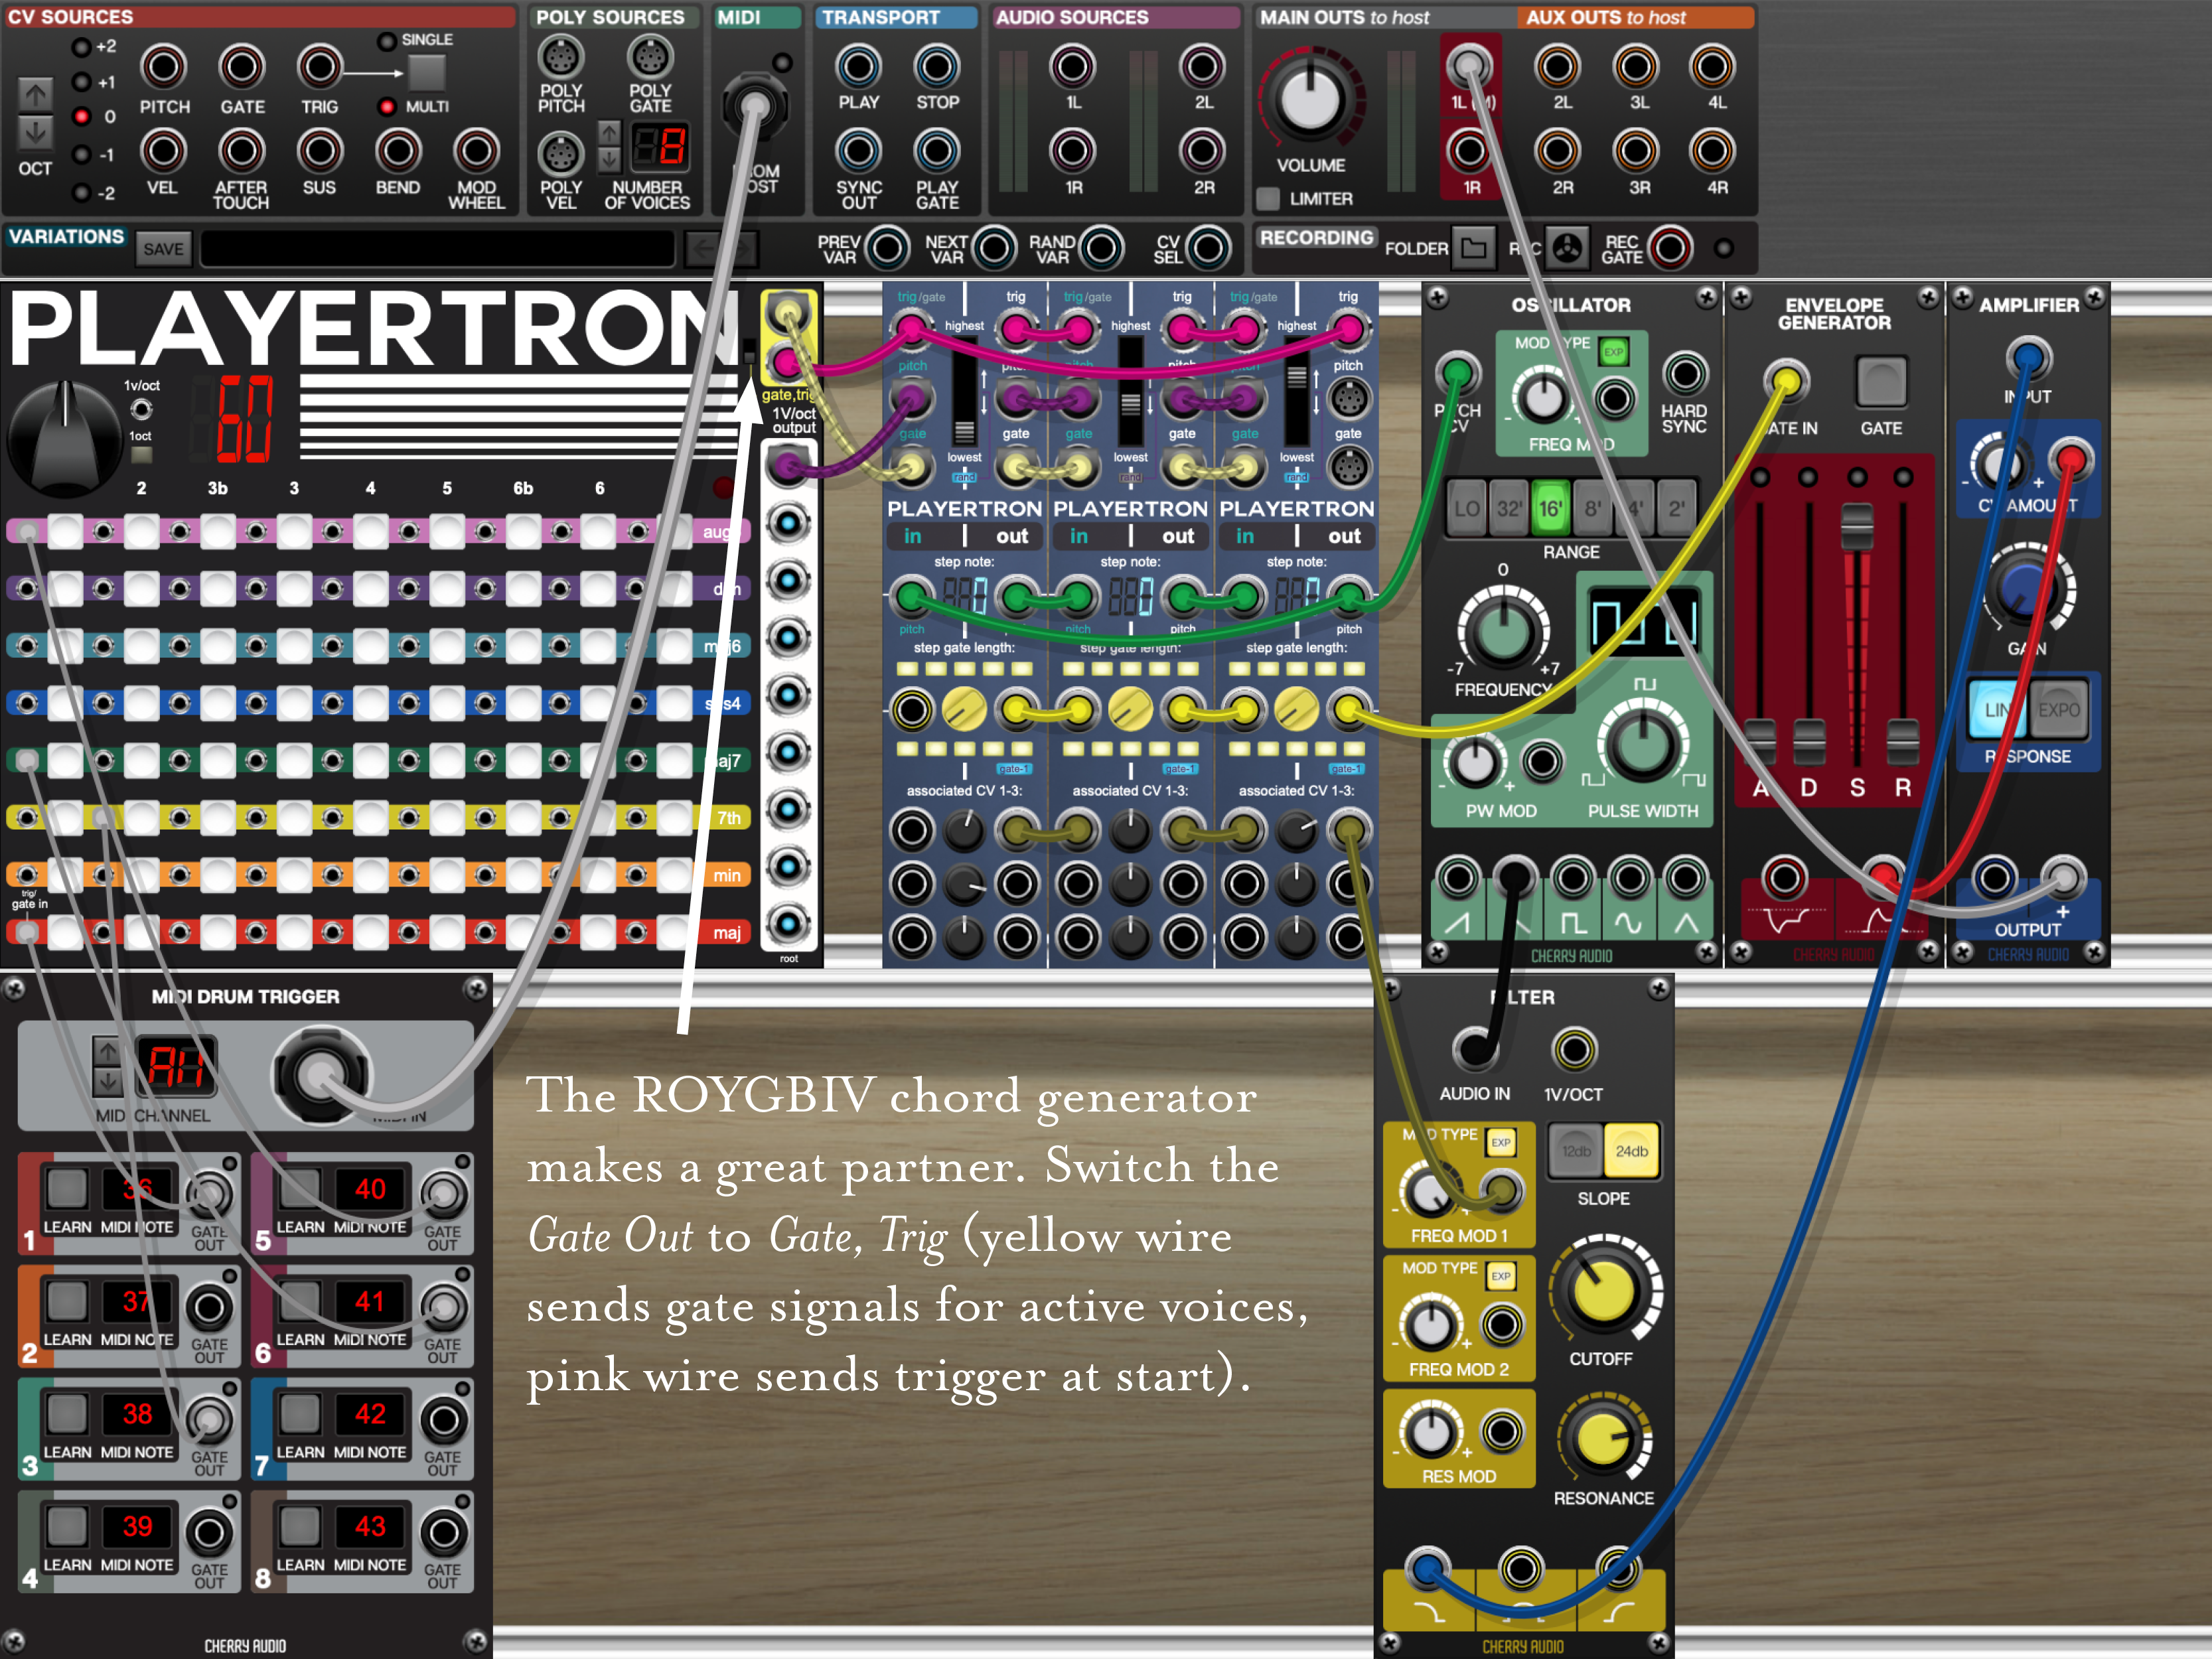Click the SAVE variation button
Screen dimensions: 2212x1659
pos(163,249)
